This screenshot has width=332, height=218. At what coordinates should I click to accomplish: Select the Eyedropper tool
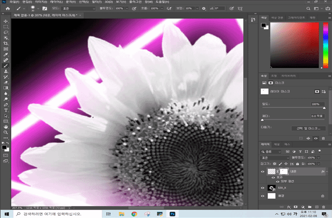6,55
